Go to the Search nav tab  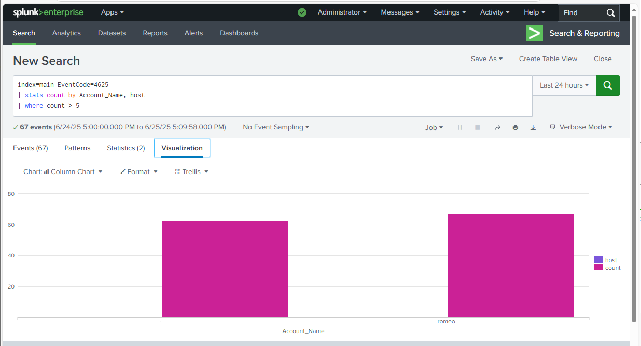coord(24,33)
